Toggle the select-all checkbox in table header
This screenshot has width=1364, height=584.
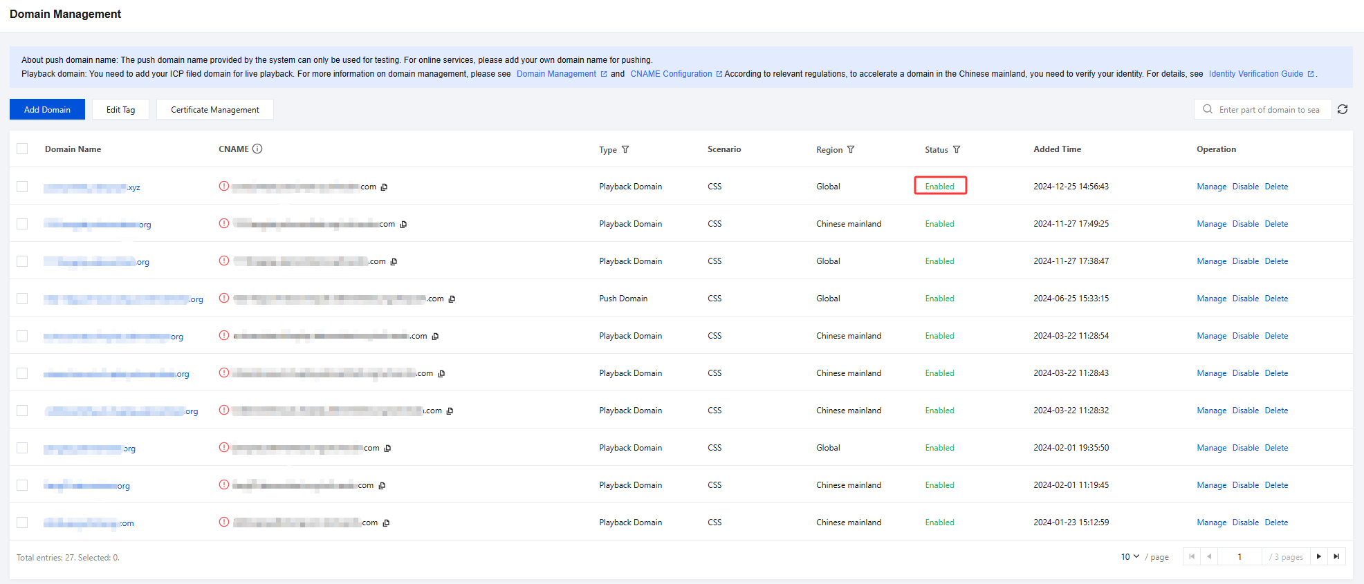coord(22,149)
